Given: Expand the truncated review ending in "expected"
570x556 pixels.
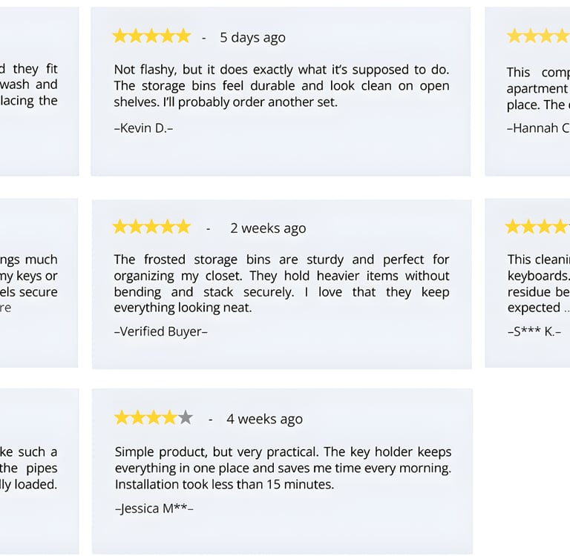Looking at the screenshot, I should click(x=566, y=308).
